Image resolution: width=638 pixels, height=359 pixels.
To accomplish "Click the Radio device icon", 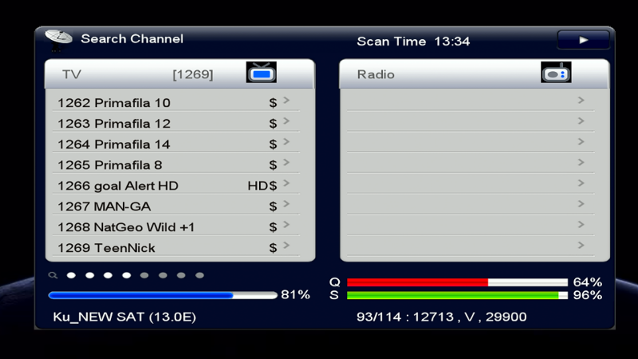I will point(556,73).
